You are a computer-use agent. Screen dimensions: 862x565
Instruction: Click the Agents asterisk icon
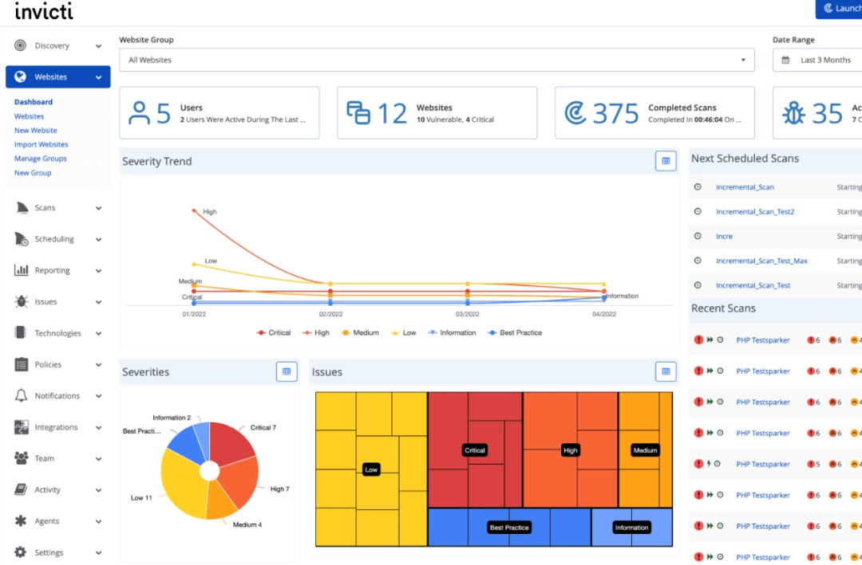point(22,521)
